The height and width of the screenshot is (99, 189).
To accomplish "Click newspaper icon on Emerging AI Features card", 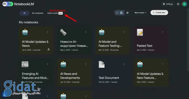I will (x=25, y=64).
